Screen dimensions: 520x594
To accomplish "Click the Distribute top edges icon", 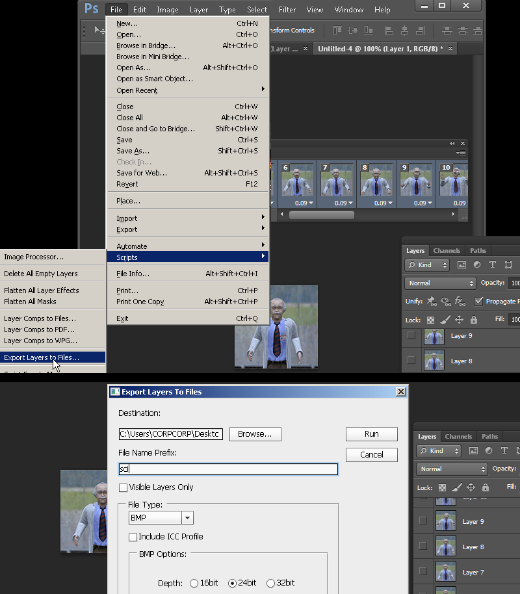I will pyautogui.click(x=447, y=31).
